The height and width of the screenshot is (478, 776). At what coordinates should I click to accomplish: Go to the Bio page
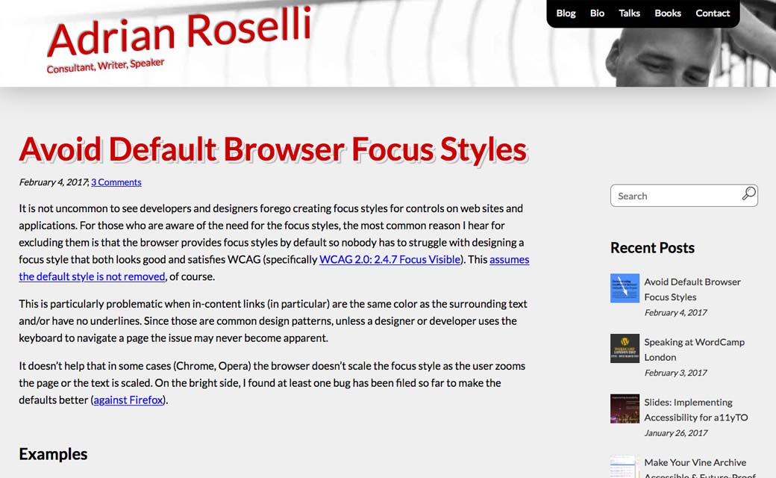tap(597, 13)
